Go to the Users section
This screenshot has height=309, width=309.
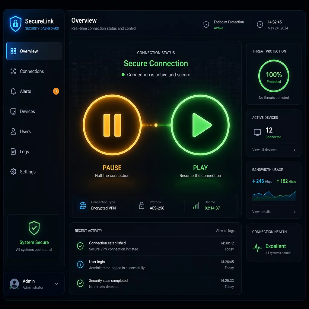tap(34, 132)
